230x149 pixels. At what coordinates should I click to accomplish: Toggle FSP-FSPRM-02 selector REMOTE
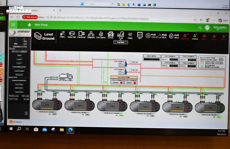(174, 66)
